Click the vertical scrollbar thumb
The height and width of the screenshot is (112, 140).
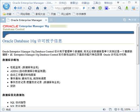click(138, 45)
